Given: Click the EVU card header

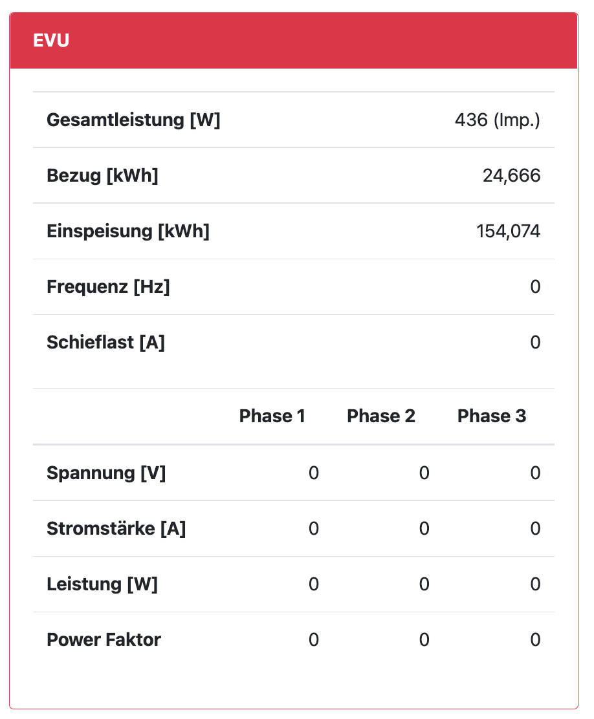Looking at the screenshot, I should coord(293,41).
